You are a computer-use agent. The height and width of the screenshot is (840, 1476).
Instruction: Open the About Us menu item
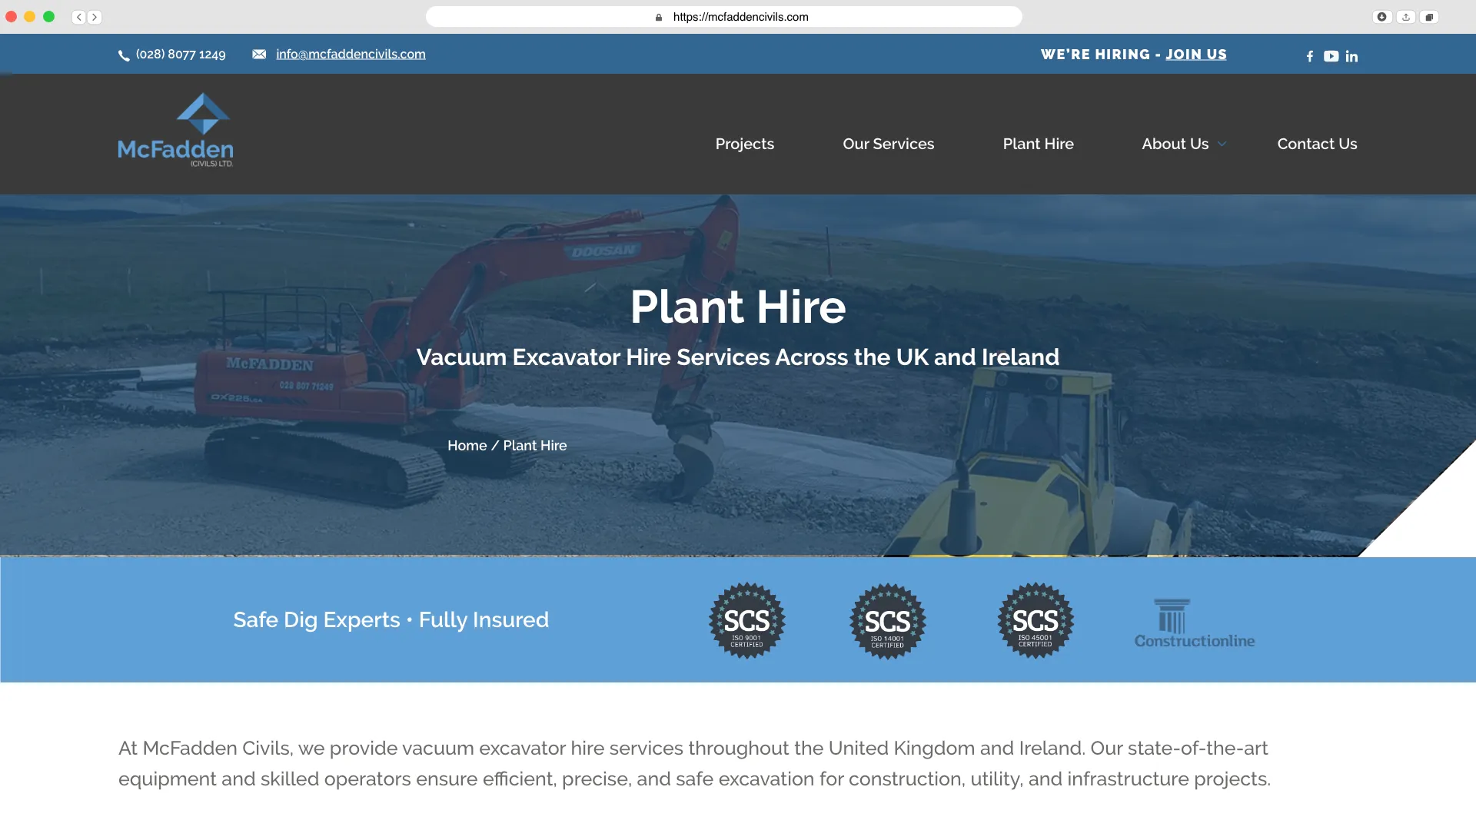pyautogui.click(x=1175, y=144)
